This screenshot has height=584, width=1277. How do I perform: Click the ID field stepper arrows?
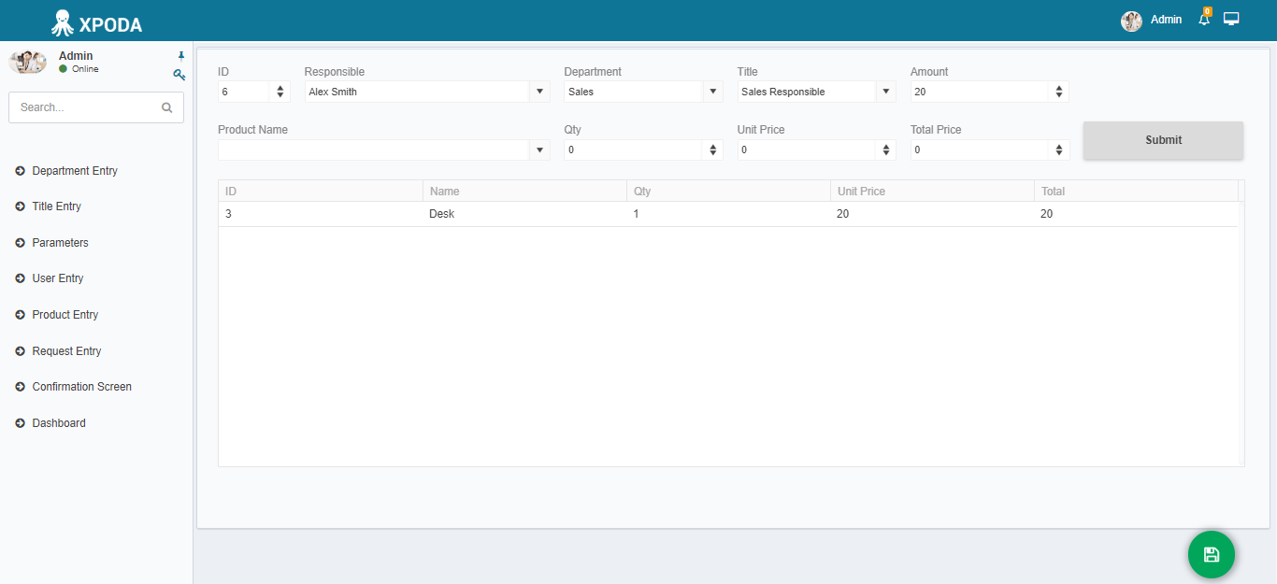[280, 92]
